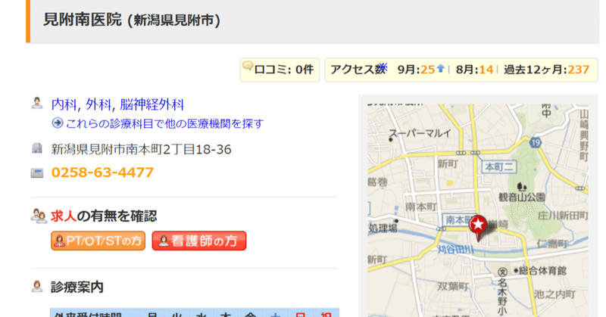
Task: Click これらの診療科目で他の医療機関を探す link
Action: (164, 123)
